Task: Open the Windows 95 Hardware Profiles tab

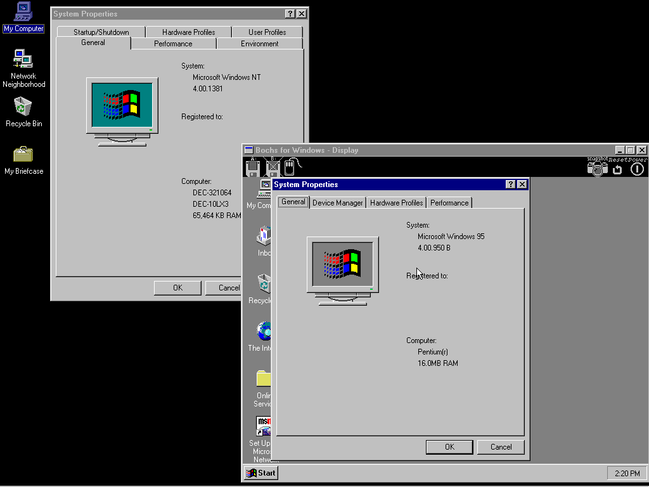Action: [x=396, y=203]
